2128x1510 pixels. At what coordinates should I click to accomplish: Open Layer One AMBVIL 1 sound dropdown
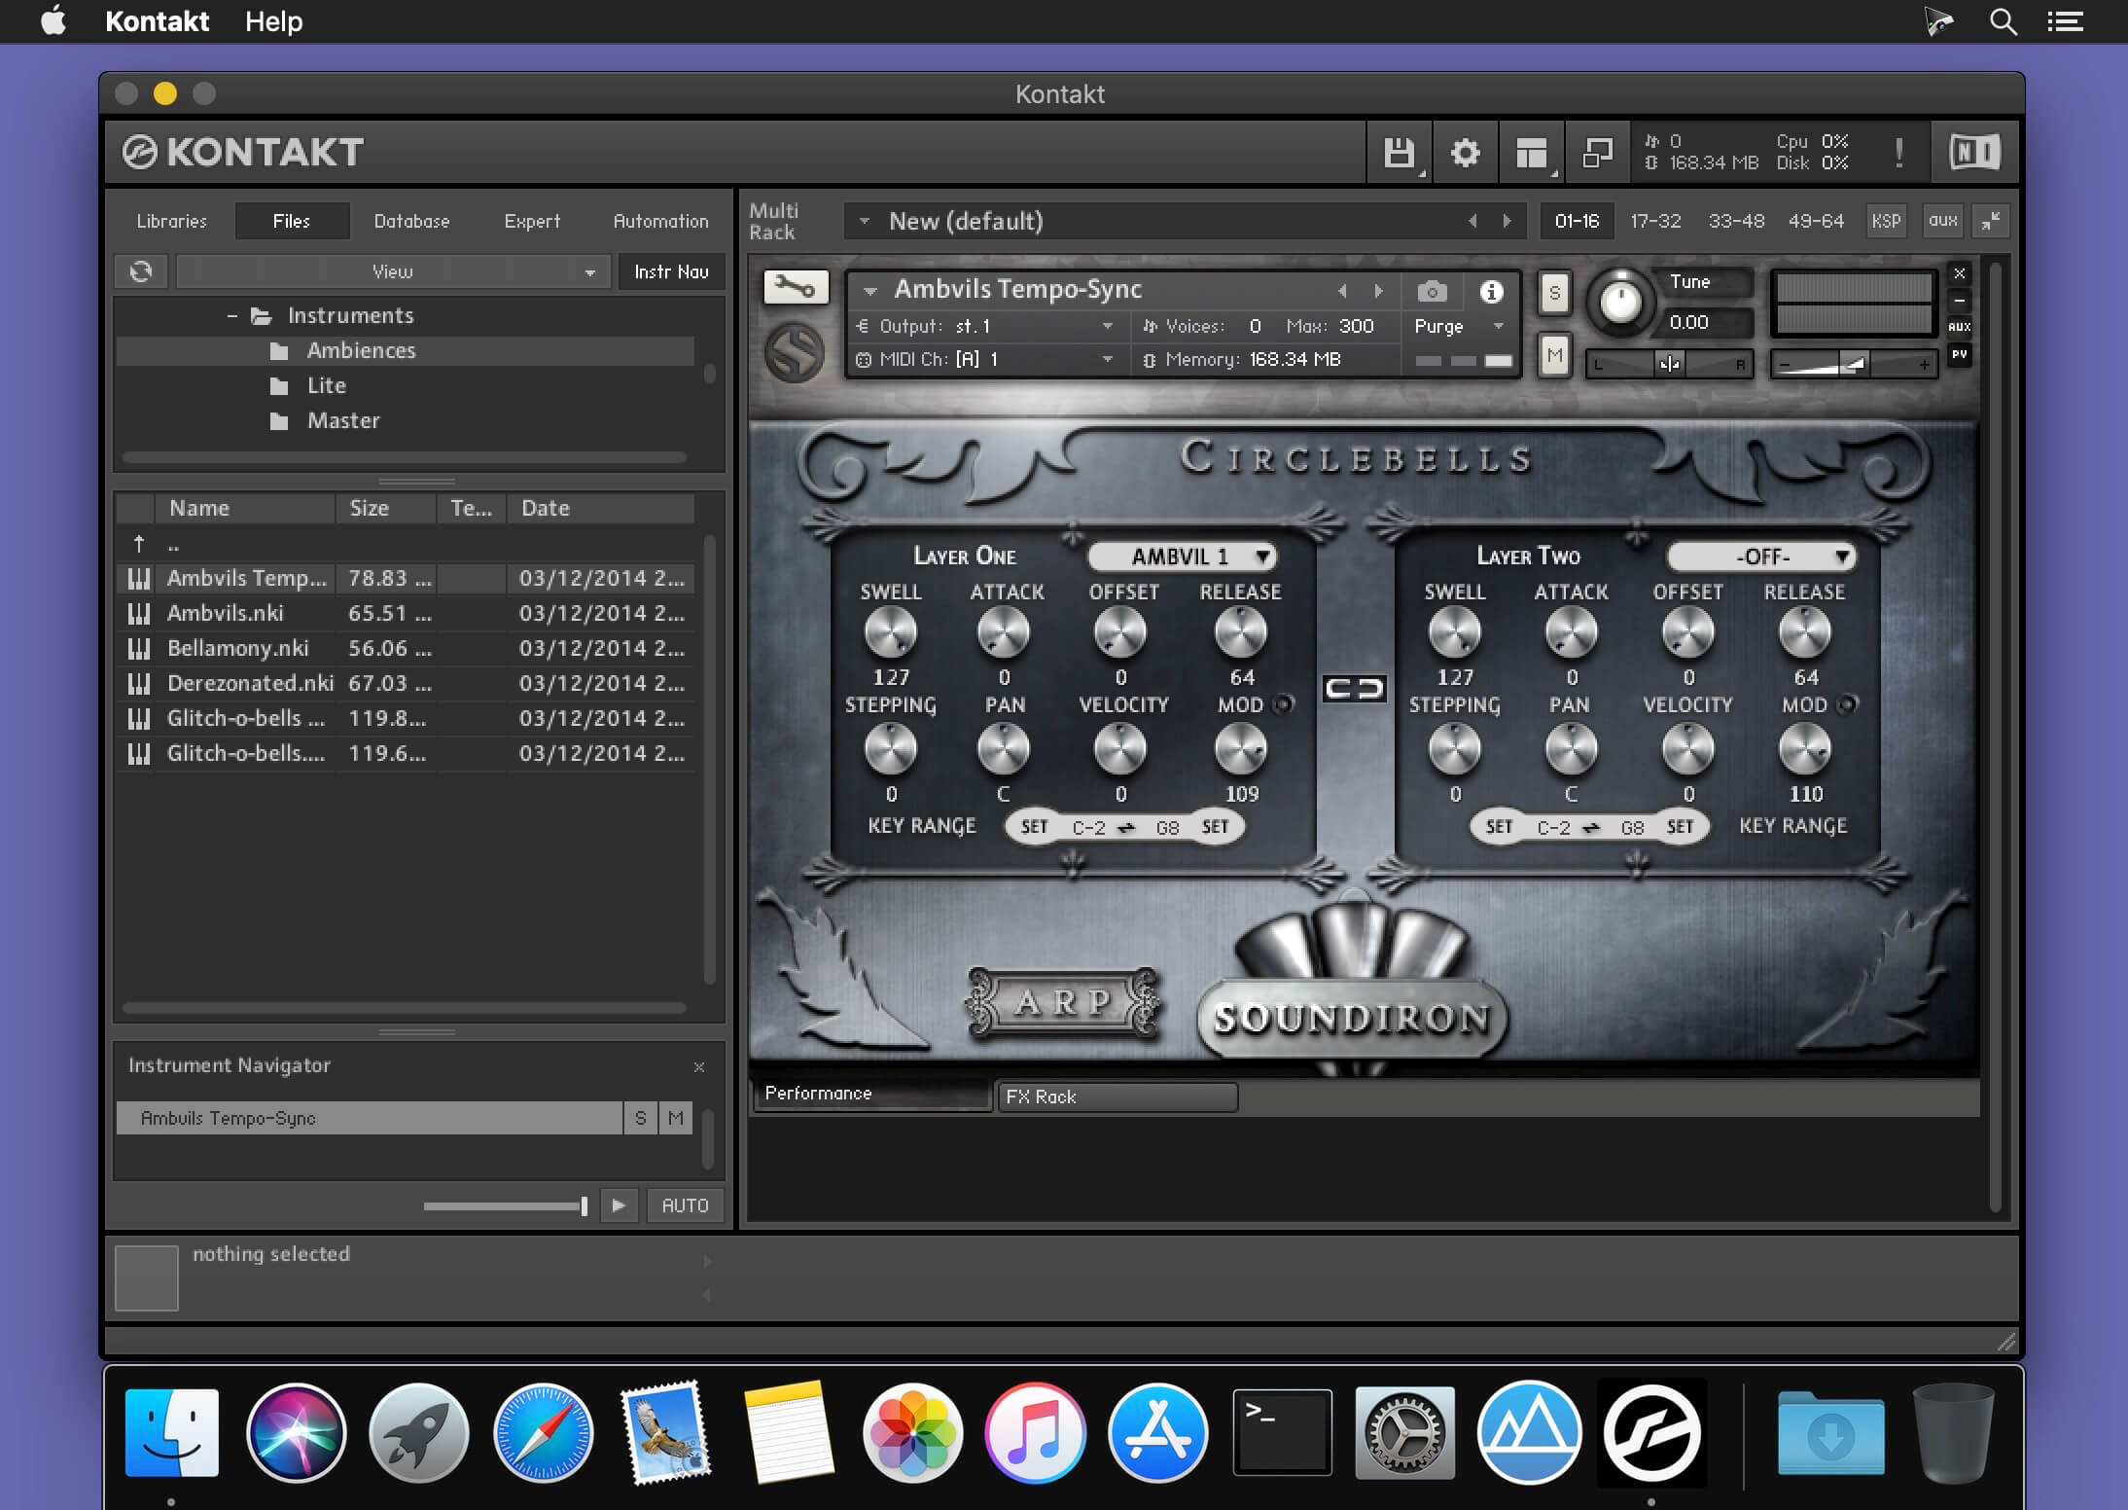click(1182, 557)
